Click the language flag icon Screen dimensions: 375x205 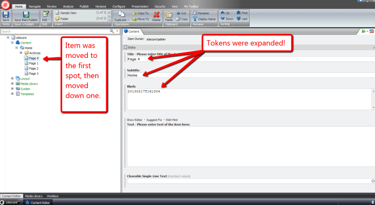click(371, 31)
